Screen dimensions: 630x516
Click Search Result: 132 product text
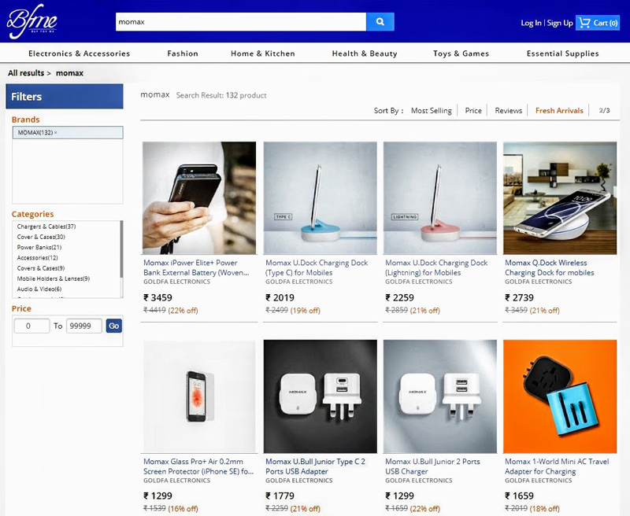(221, 95)
